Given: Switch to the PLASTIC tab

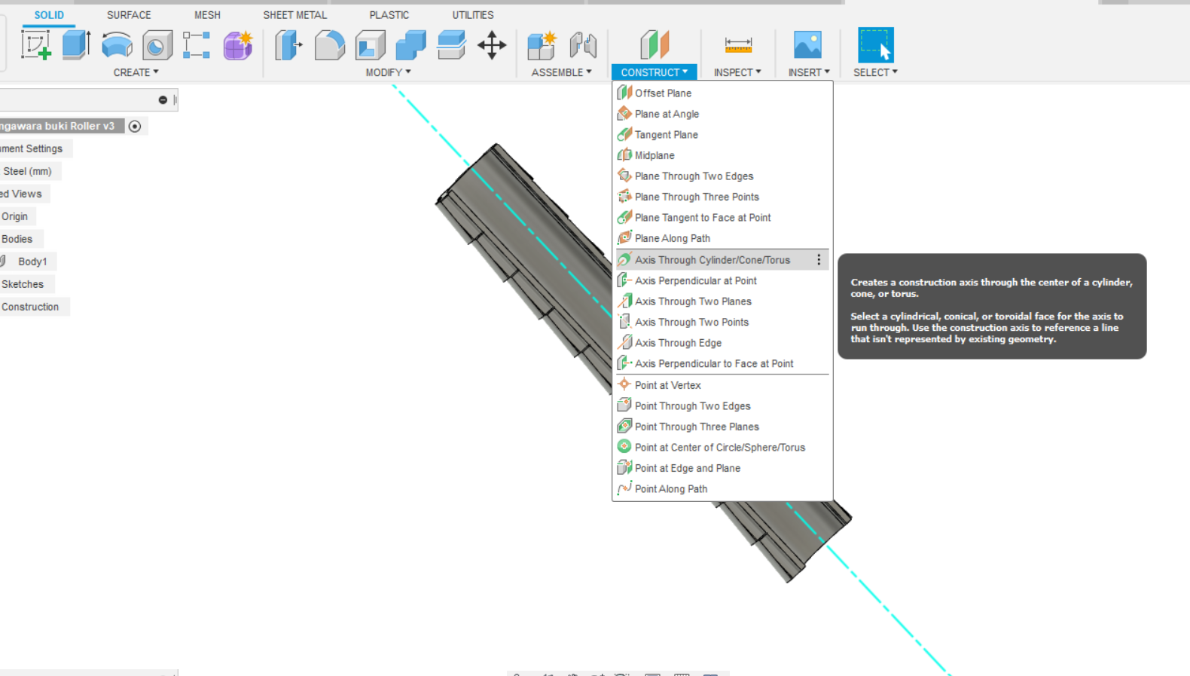Looking at the screenshot, I should (x=389, y=15).
